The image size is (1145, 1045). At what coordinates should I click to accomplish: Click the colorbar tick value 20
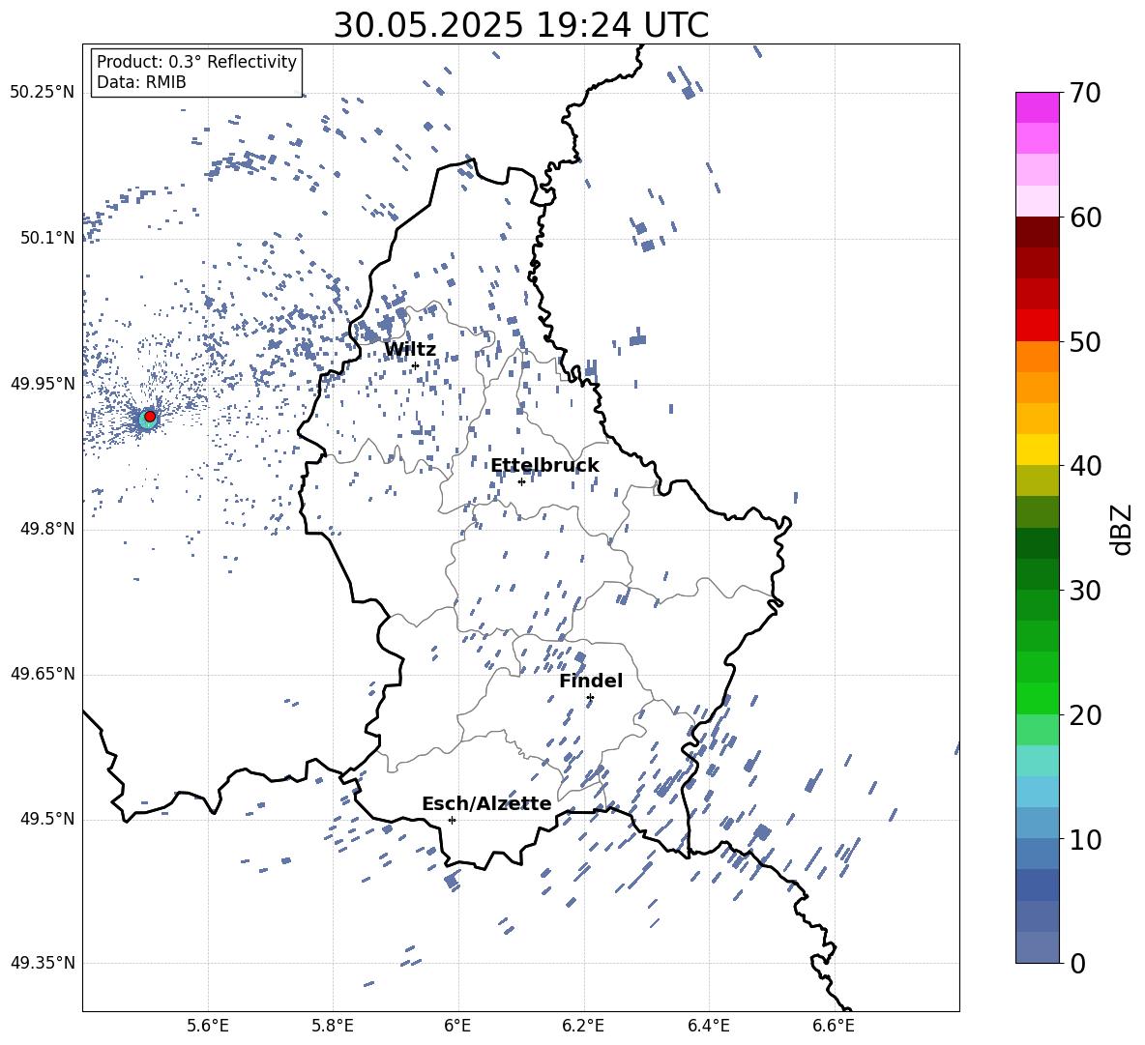pos(1085,714)
